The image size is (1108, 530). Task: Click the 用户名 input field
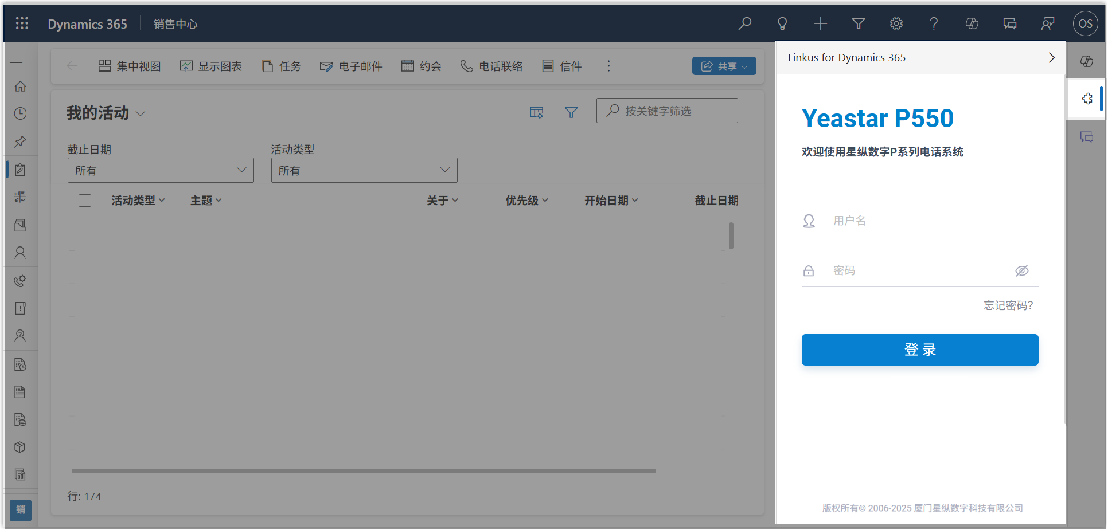932,221
